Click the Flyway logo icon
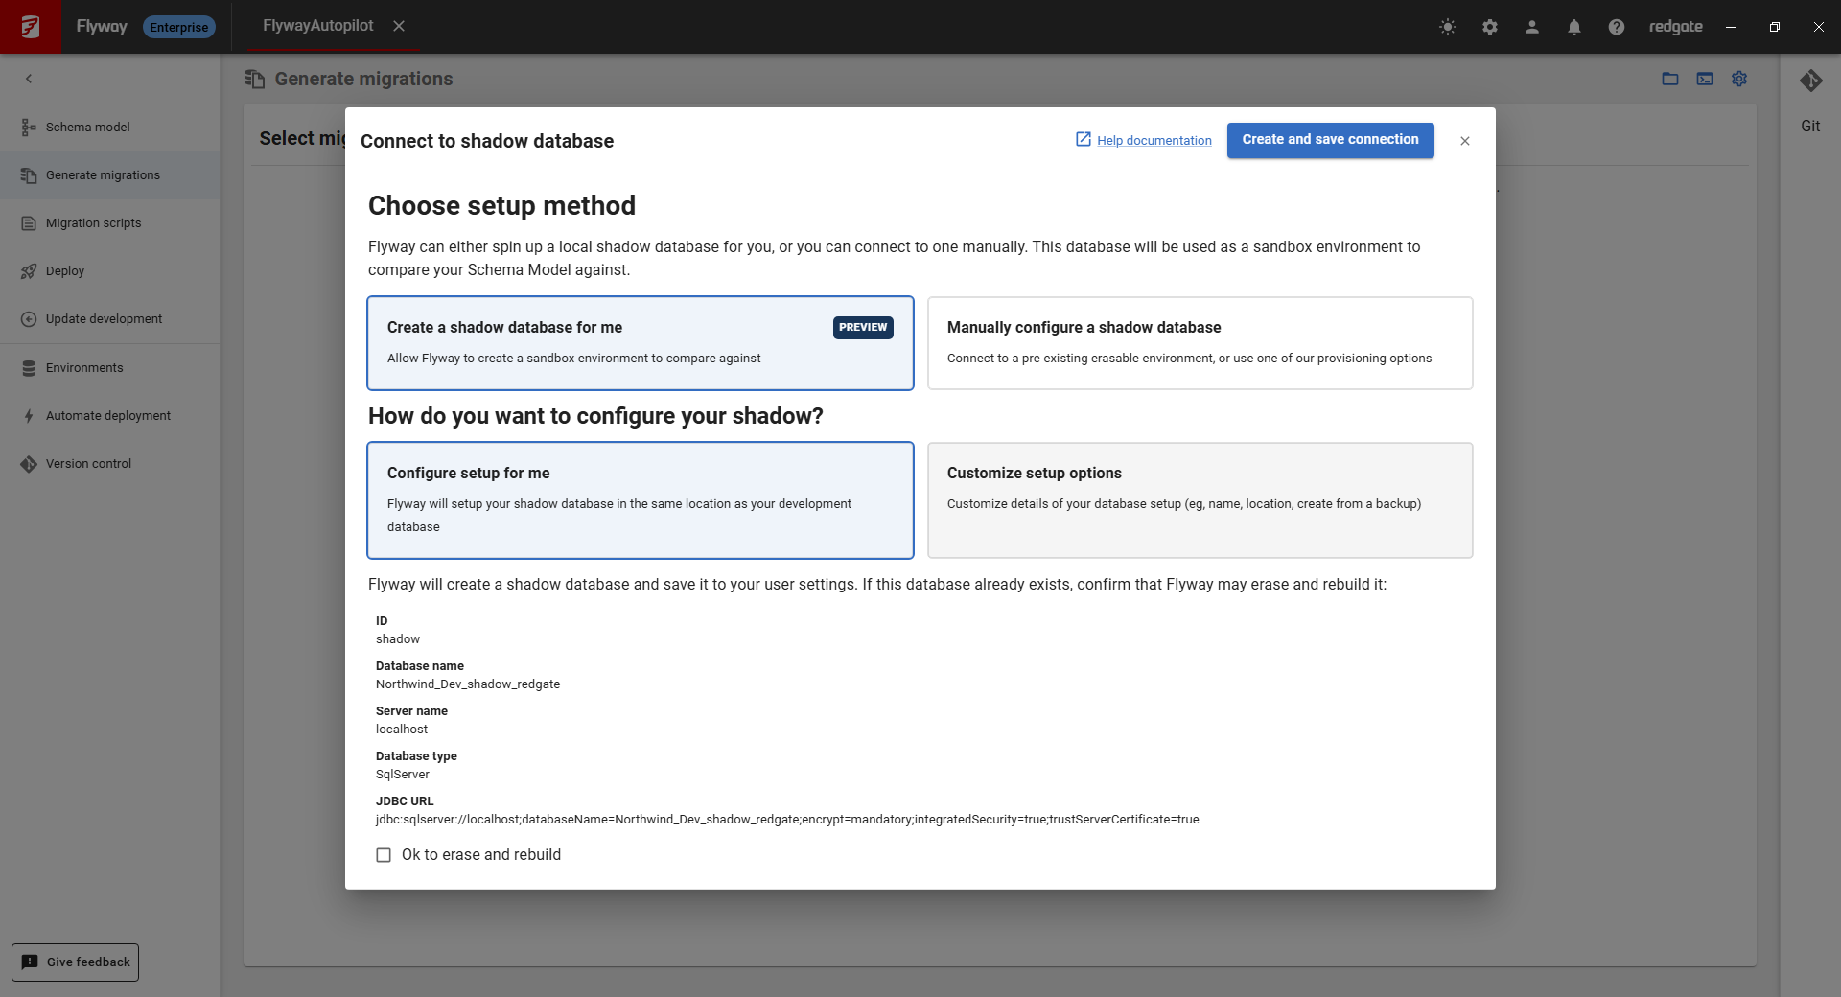 pyautogui.click(x=31, y=27)
